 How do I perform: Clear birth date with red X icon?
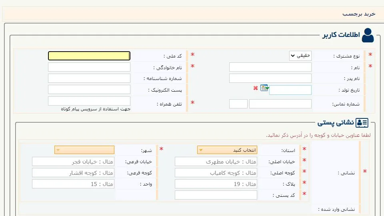click(x=256, y=88)
